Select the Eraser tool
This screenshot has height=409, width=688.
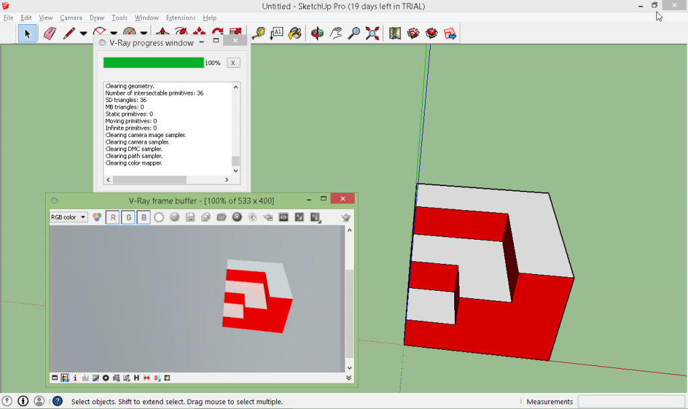(x=49, y=32)
